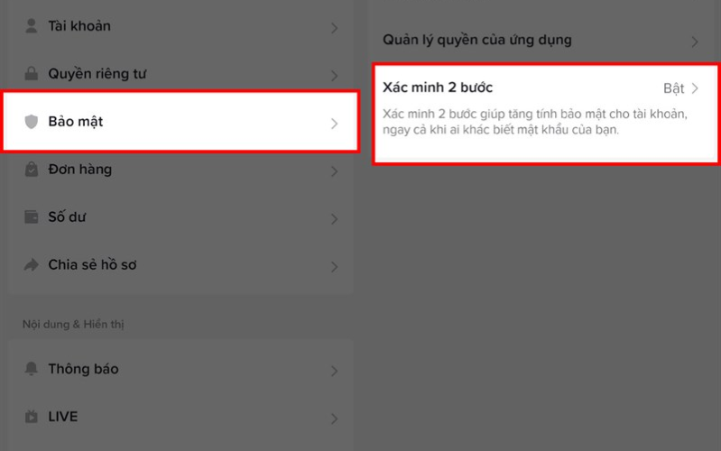721x451 pixels.
Task: Click the two-step verification description text
Action: (x=535, y=122)
